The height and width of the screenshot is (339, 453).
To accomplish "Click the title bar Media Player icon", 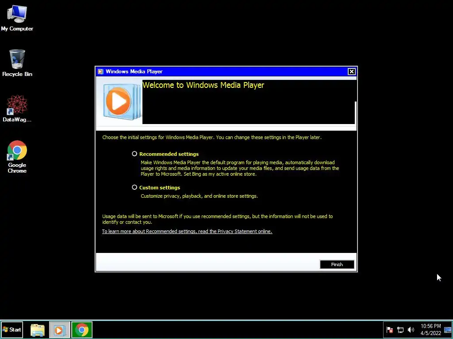I will tap(100, 72).
